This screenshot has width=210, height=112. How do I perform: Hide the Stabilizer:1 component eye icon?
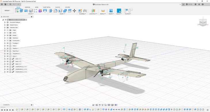tap(8, 48)
